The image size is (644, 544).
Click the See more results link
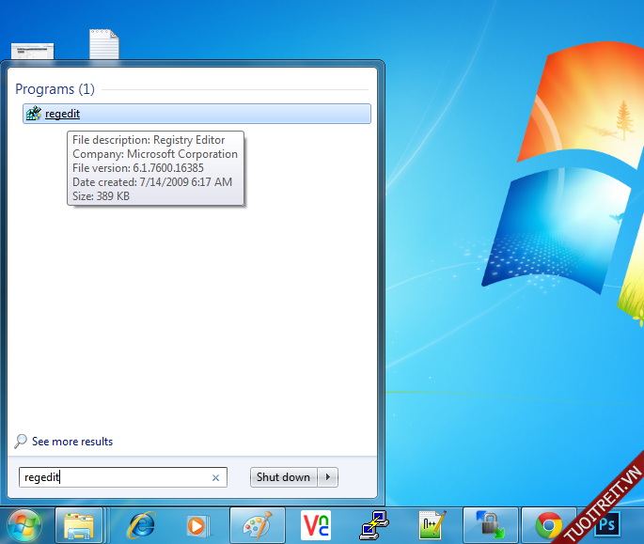[71, 442]
